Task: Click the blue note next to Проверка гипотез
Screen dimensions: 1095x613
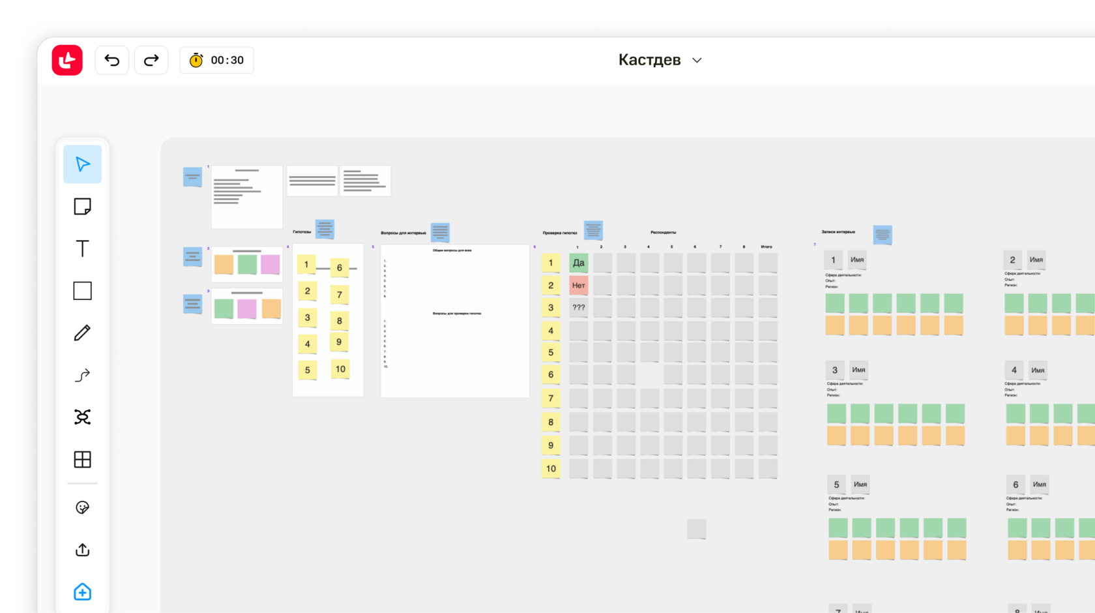Action: pos(593,230)
